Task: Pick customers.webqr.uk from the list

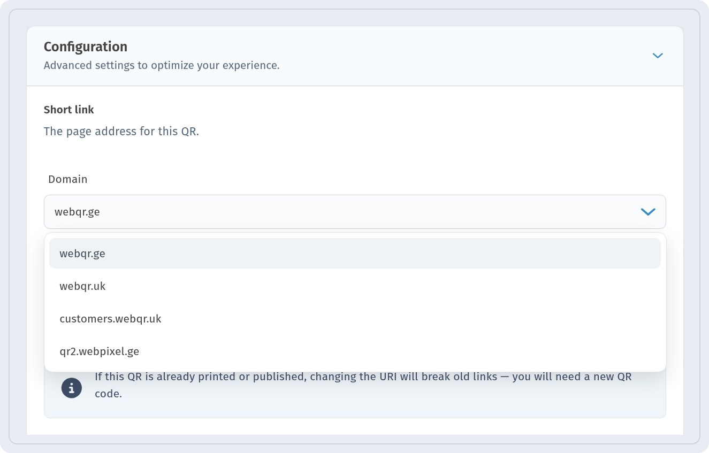Action: (x=355, y=319)
